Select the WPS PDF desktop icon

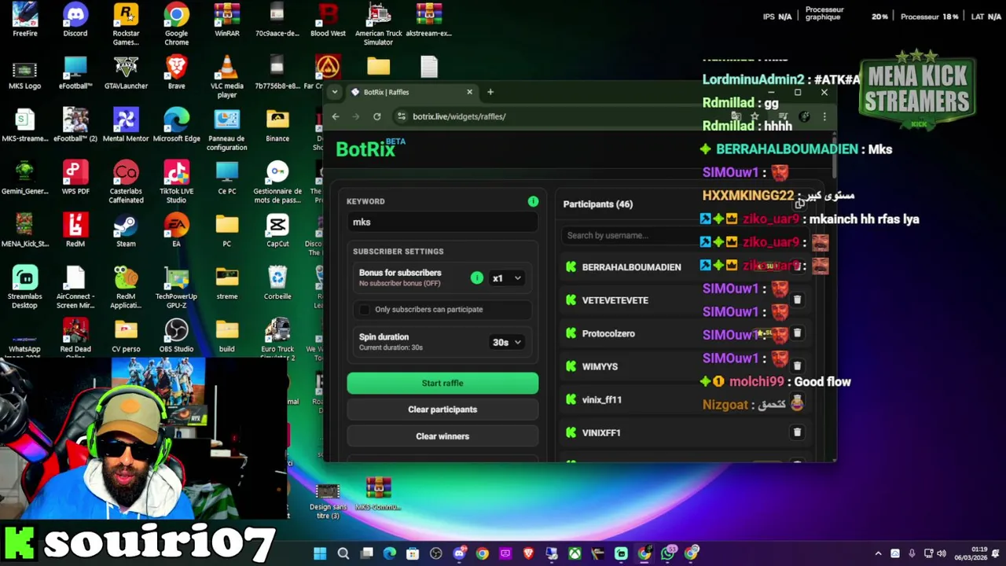75,178
